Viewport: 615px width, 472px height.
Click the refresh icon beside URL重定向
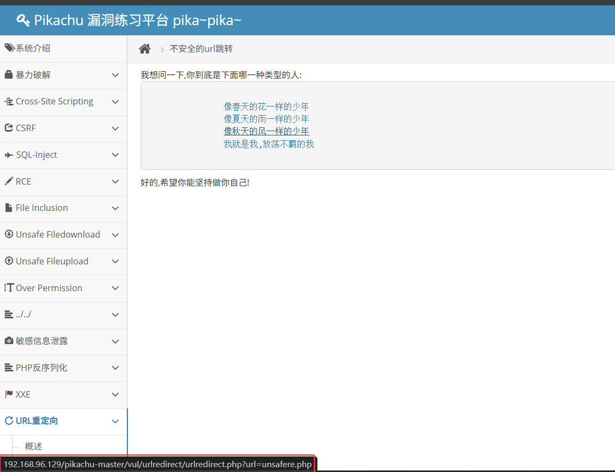point(9,421)
